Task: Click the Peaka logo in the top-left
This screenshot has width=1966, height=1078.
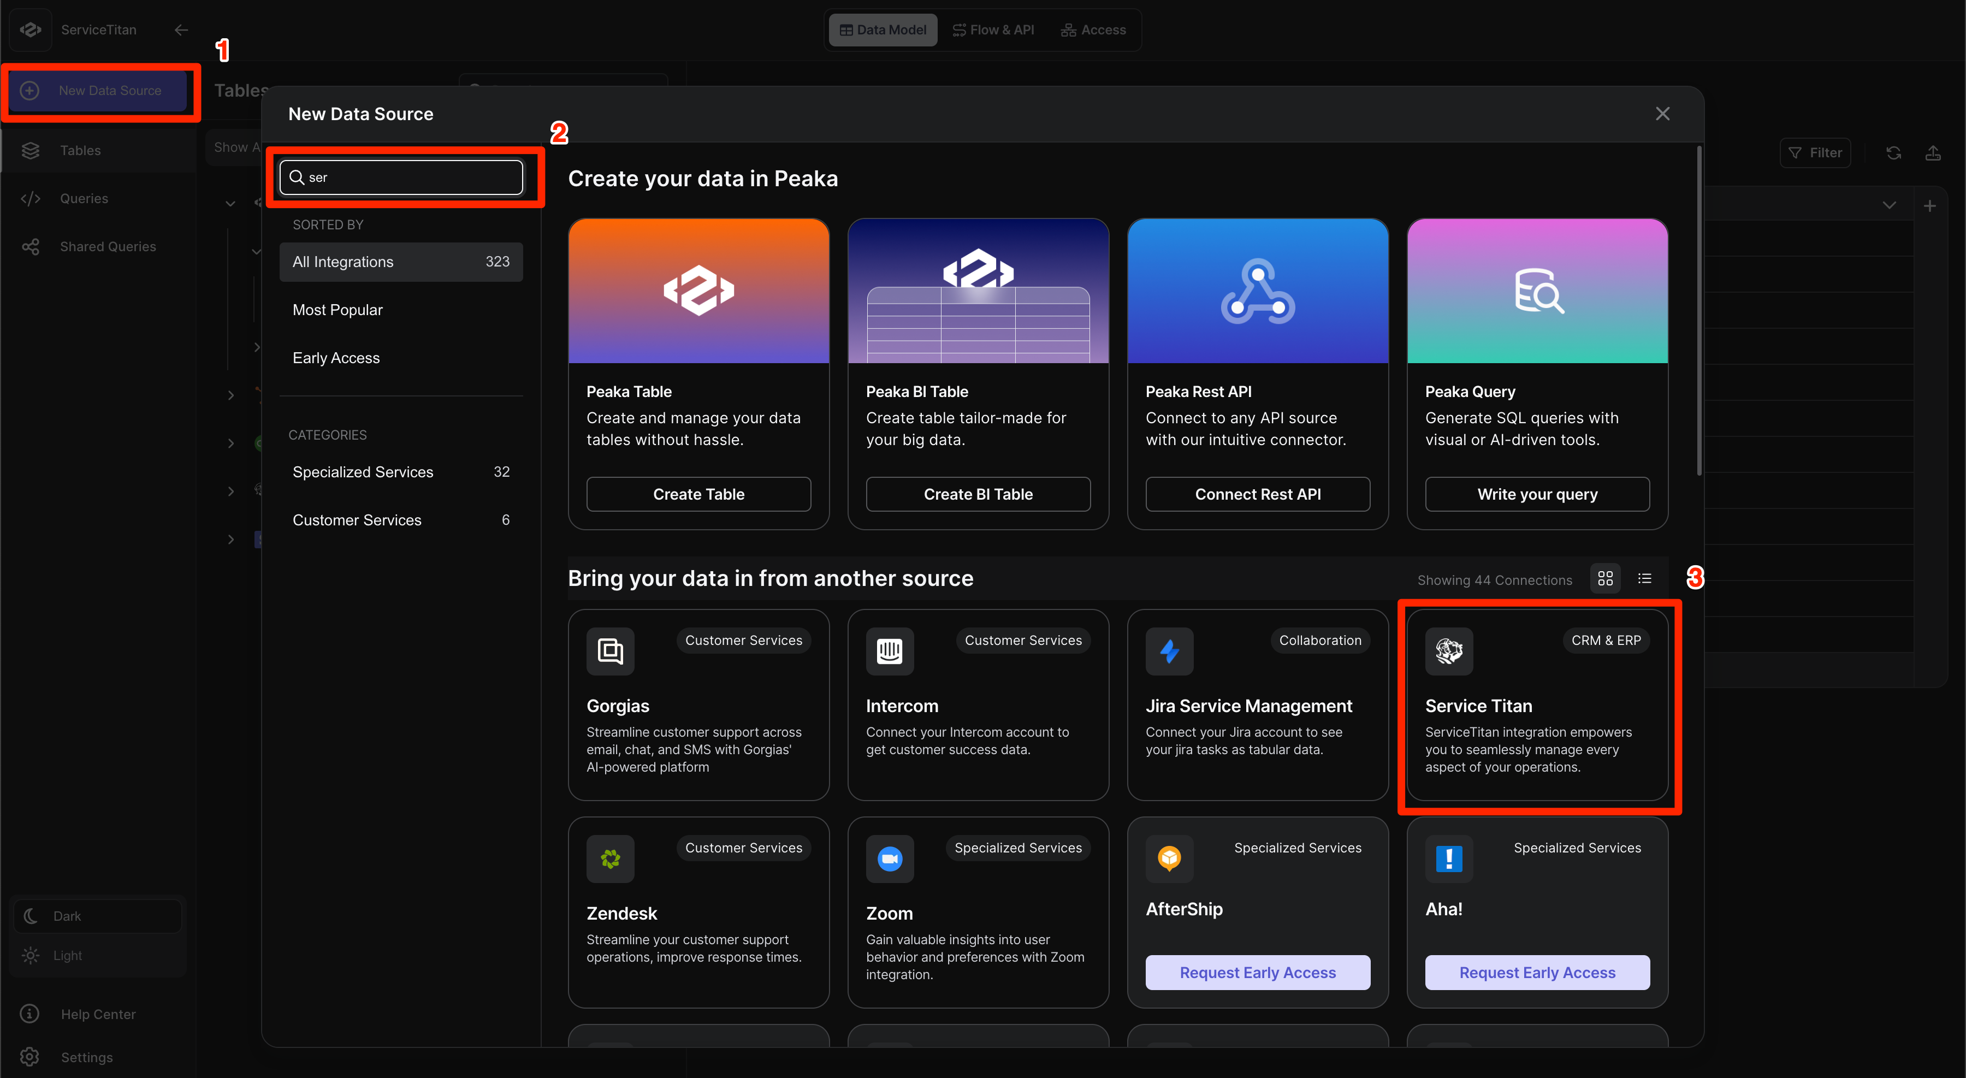Action: pyautogui.click(x=30, y=29)
